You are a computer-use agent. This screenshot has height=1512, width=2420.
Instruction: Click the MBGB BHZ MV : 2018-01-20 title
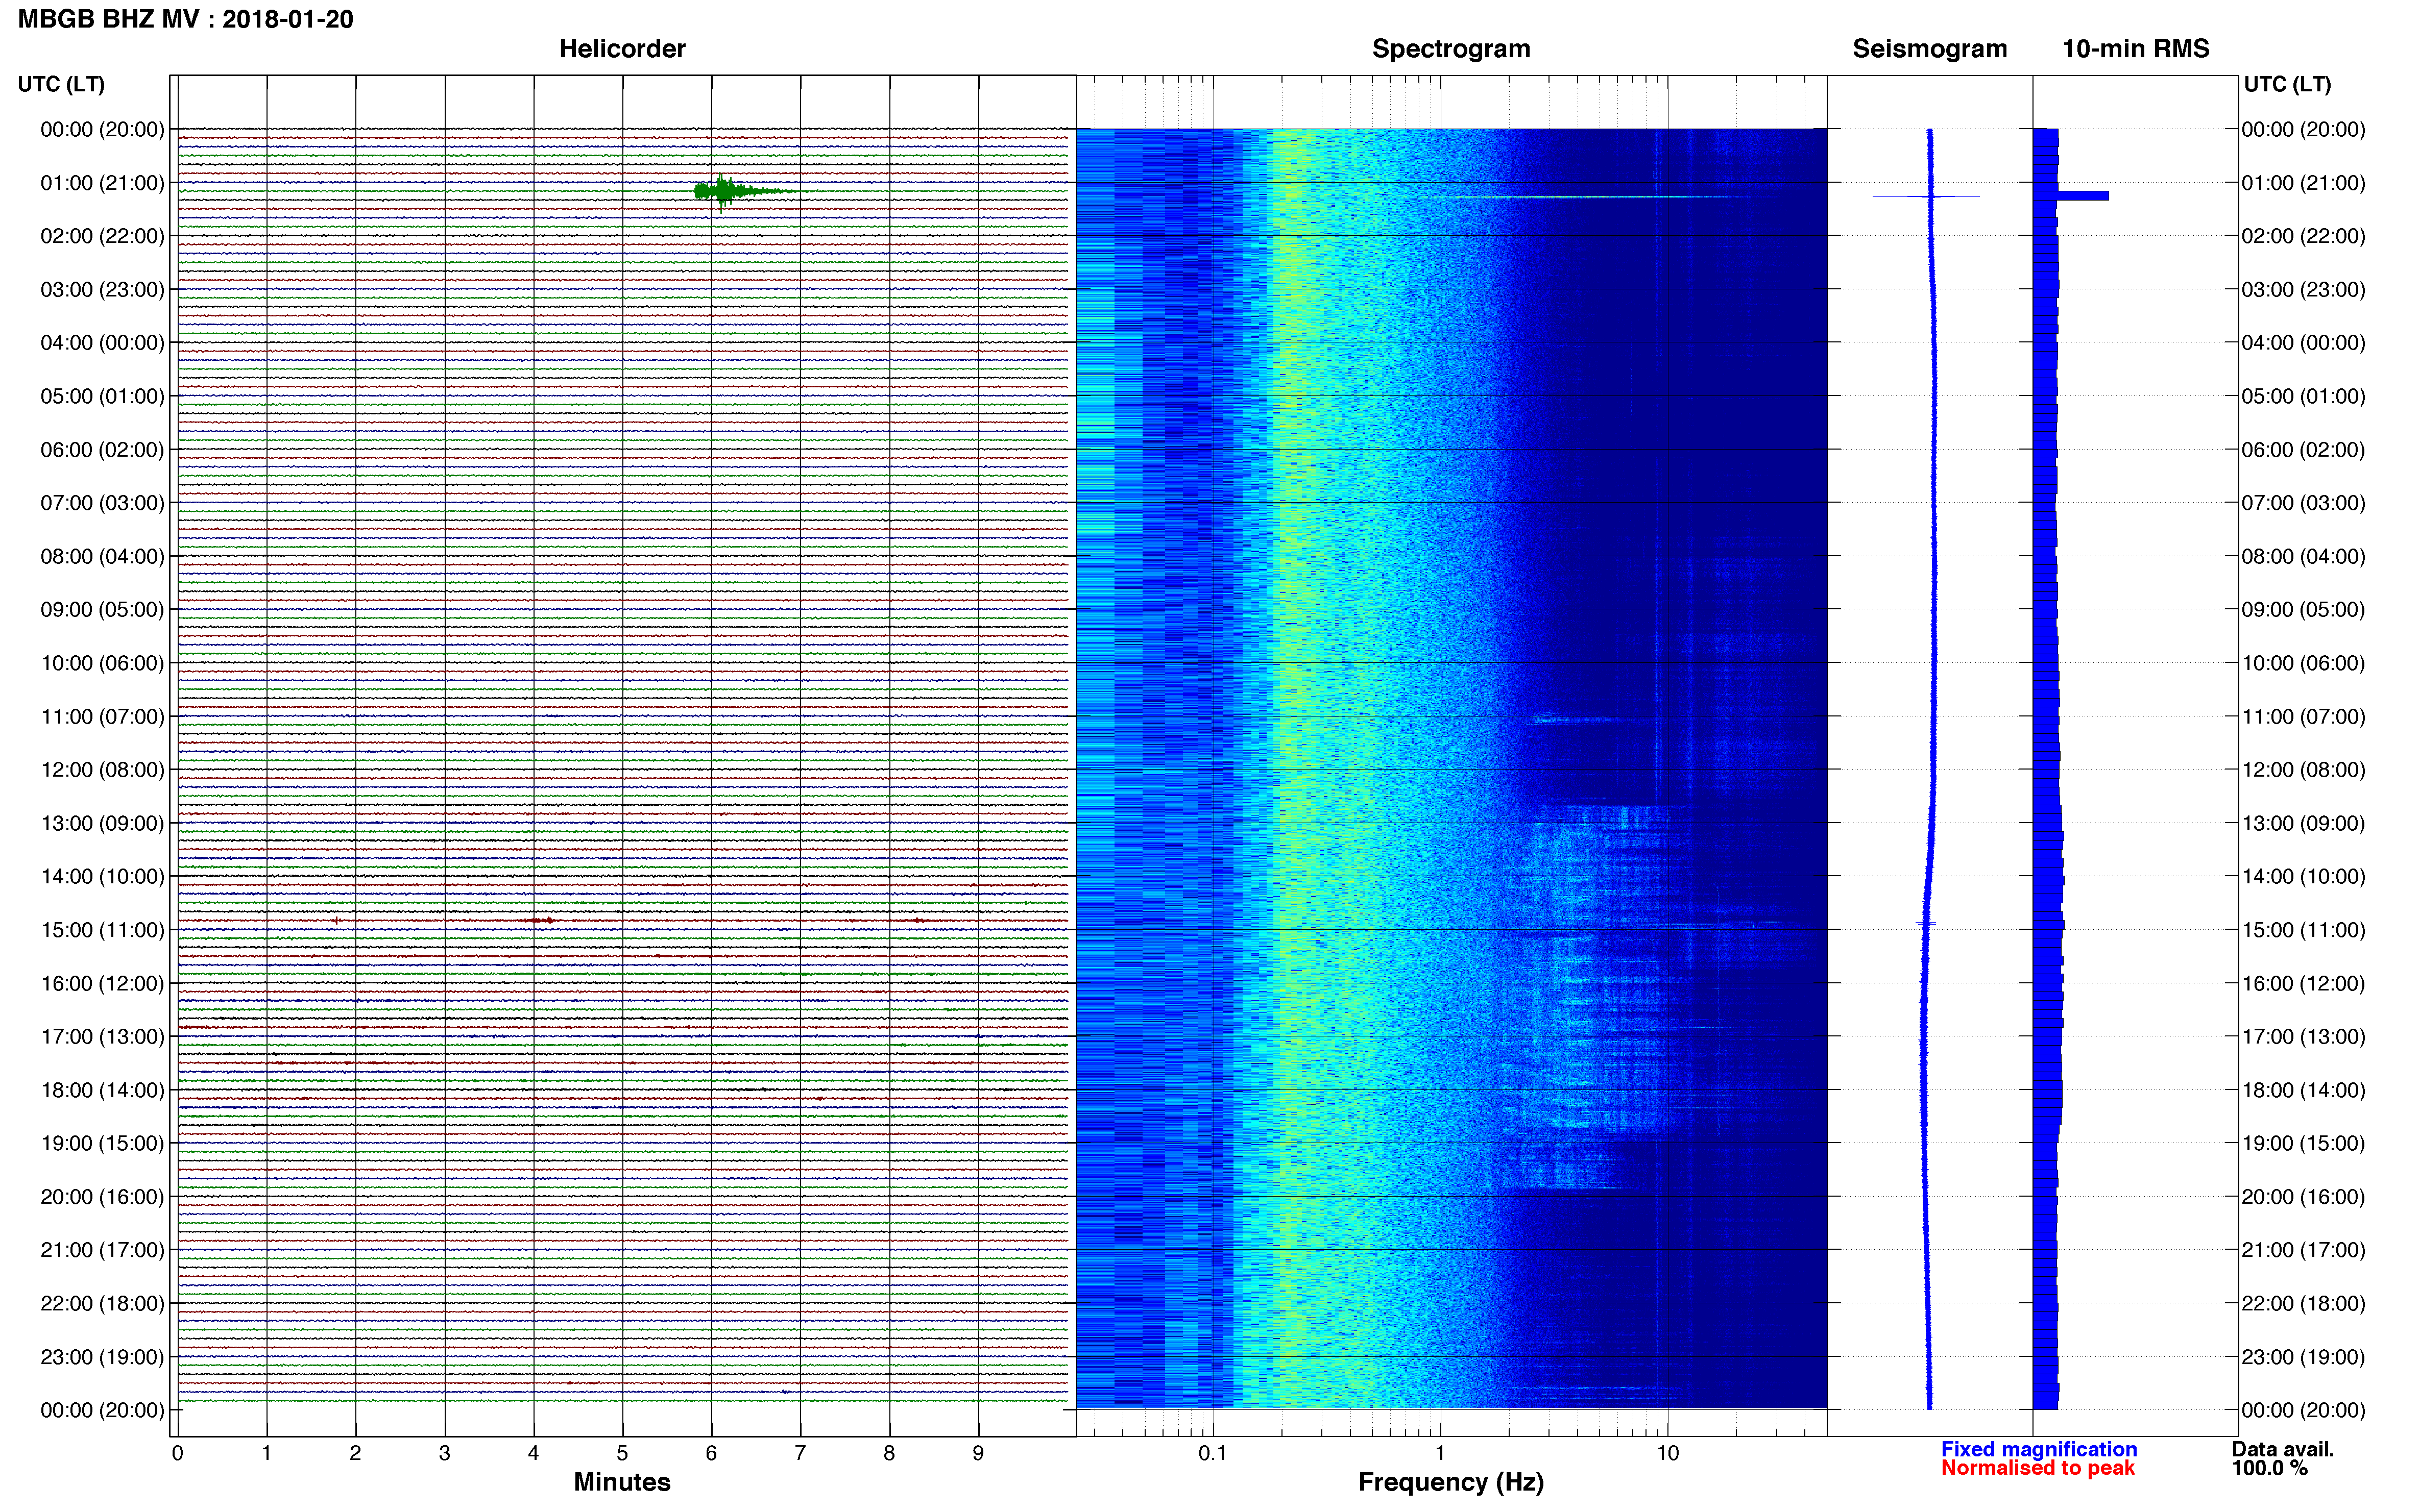coord(185,19)
